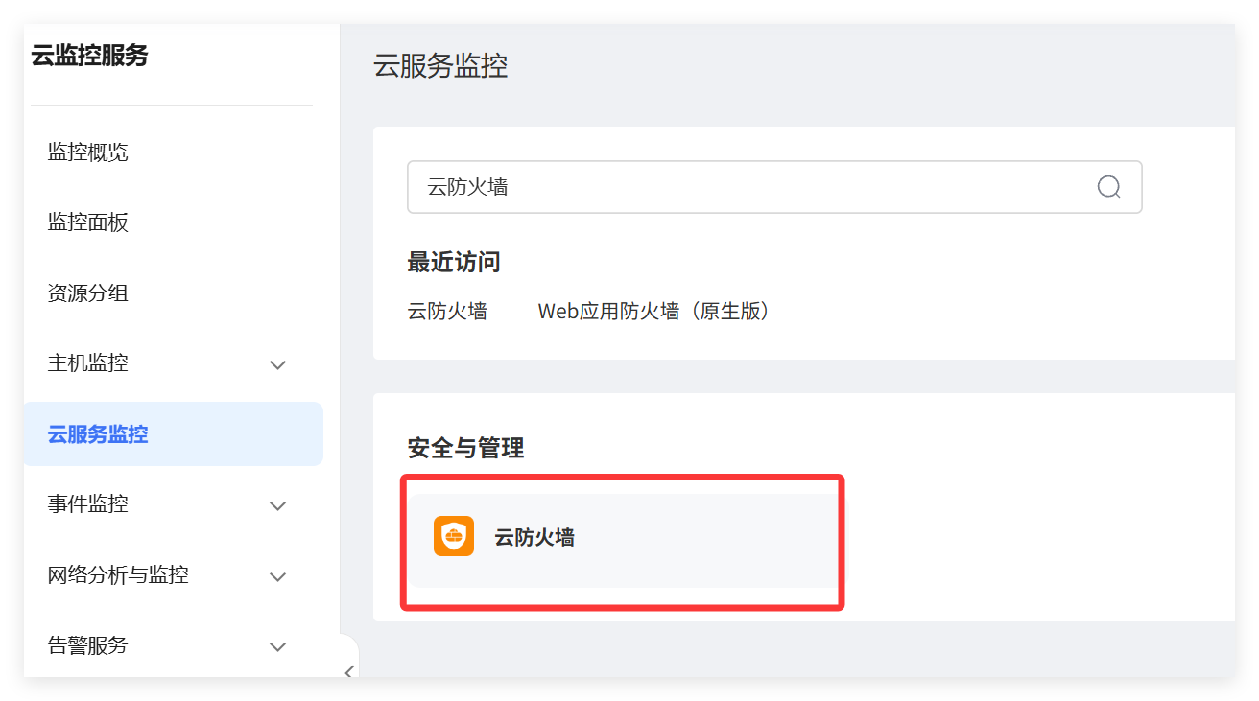Image resolution: width=1259 pixels, height=701 pixels.
Task: Select 资源分组 in the sidebar
Action: pos(88,293)
